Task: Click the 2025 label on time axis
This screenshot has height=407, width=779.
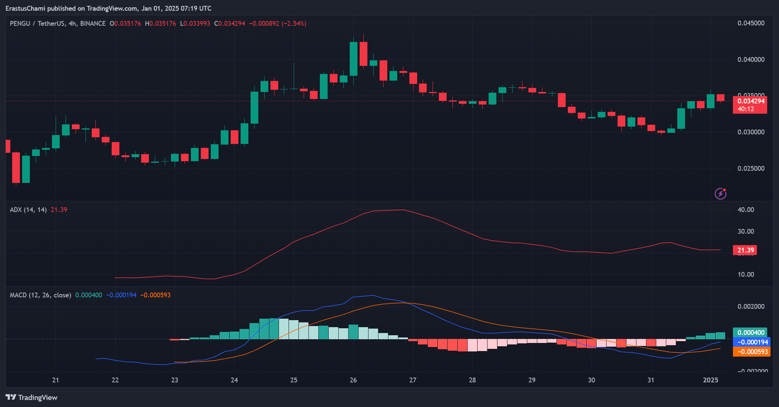Action: (x=710, y=380)
